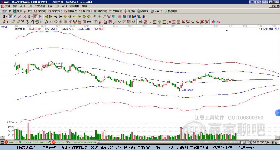Screen dimensions: 280x150
Task: Open the calendar icon
Action: (x=120, y=17)
